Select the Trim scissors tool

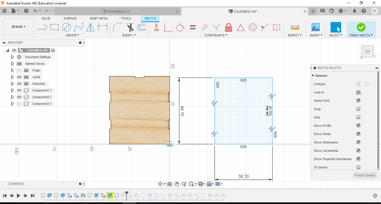click(130, 27)
